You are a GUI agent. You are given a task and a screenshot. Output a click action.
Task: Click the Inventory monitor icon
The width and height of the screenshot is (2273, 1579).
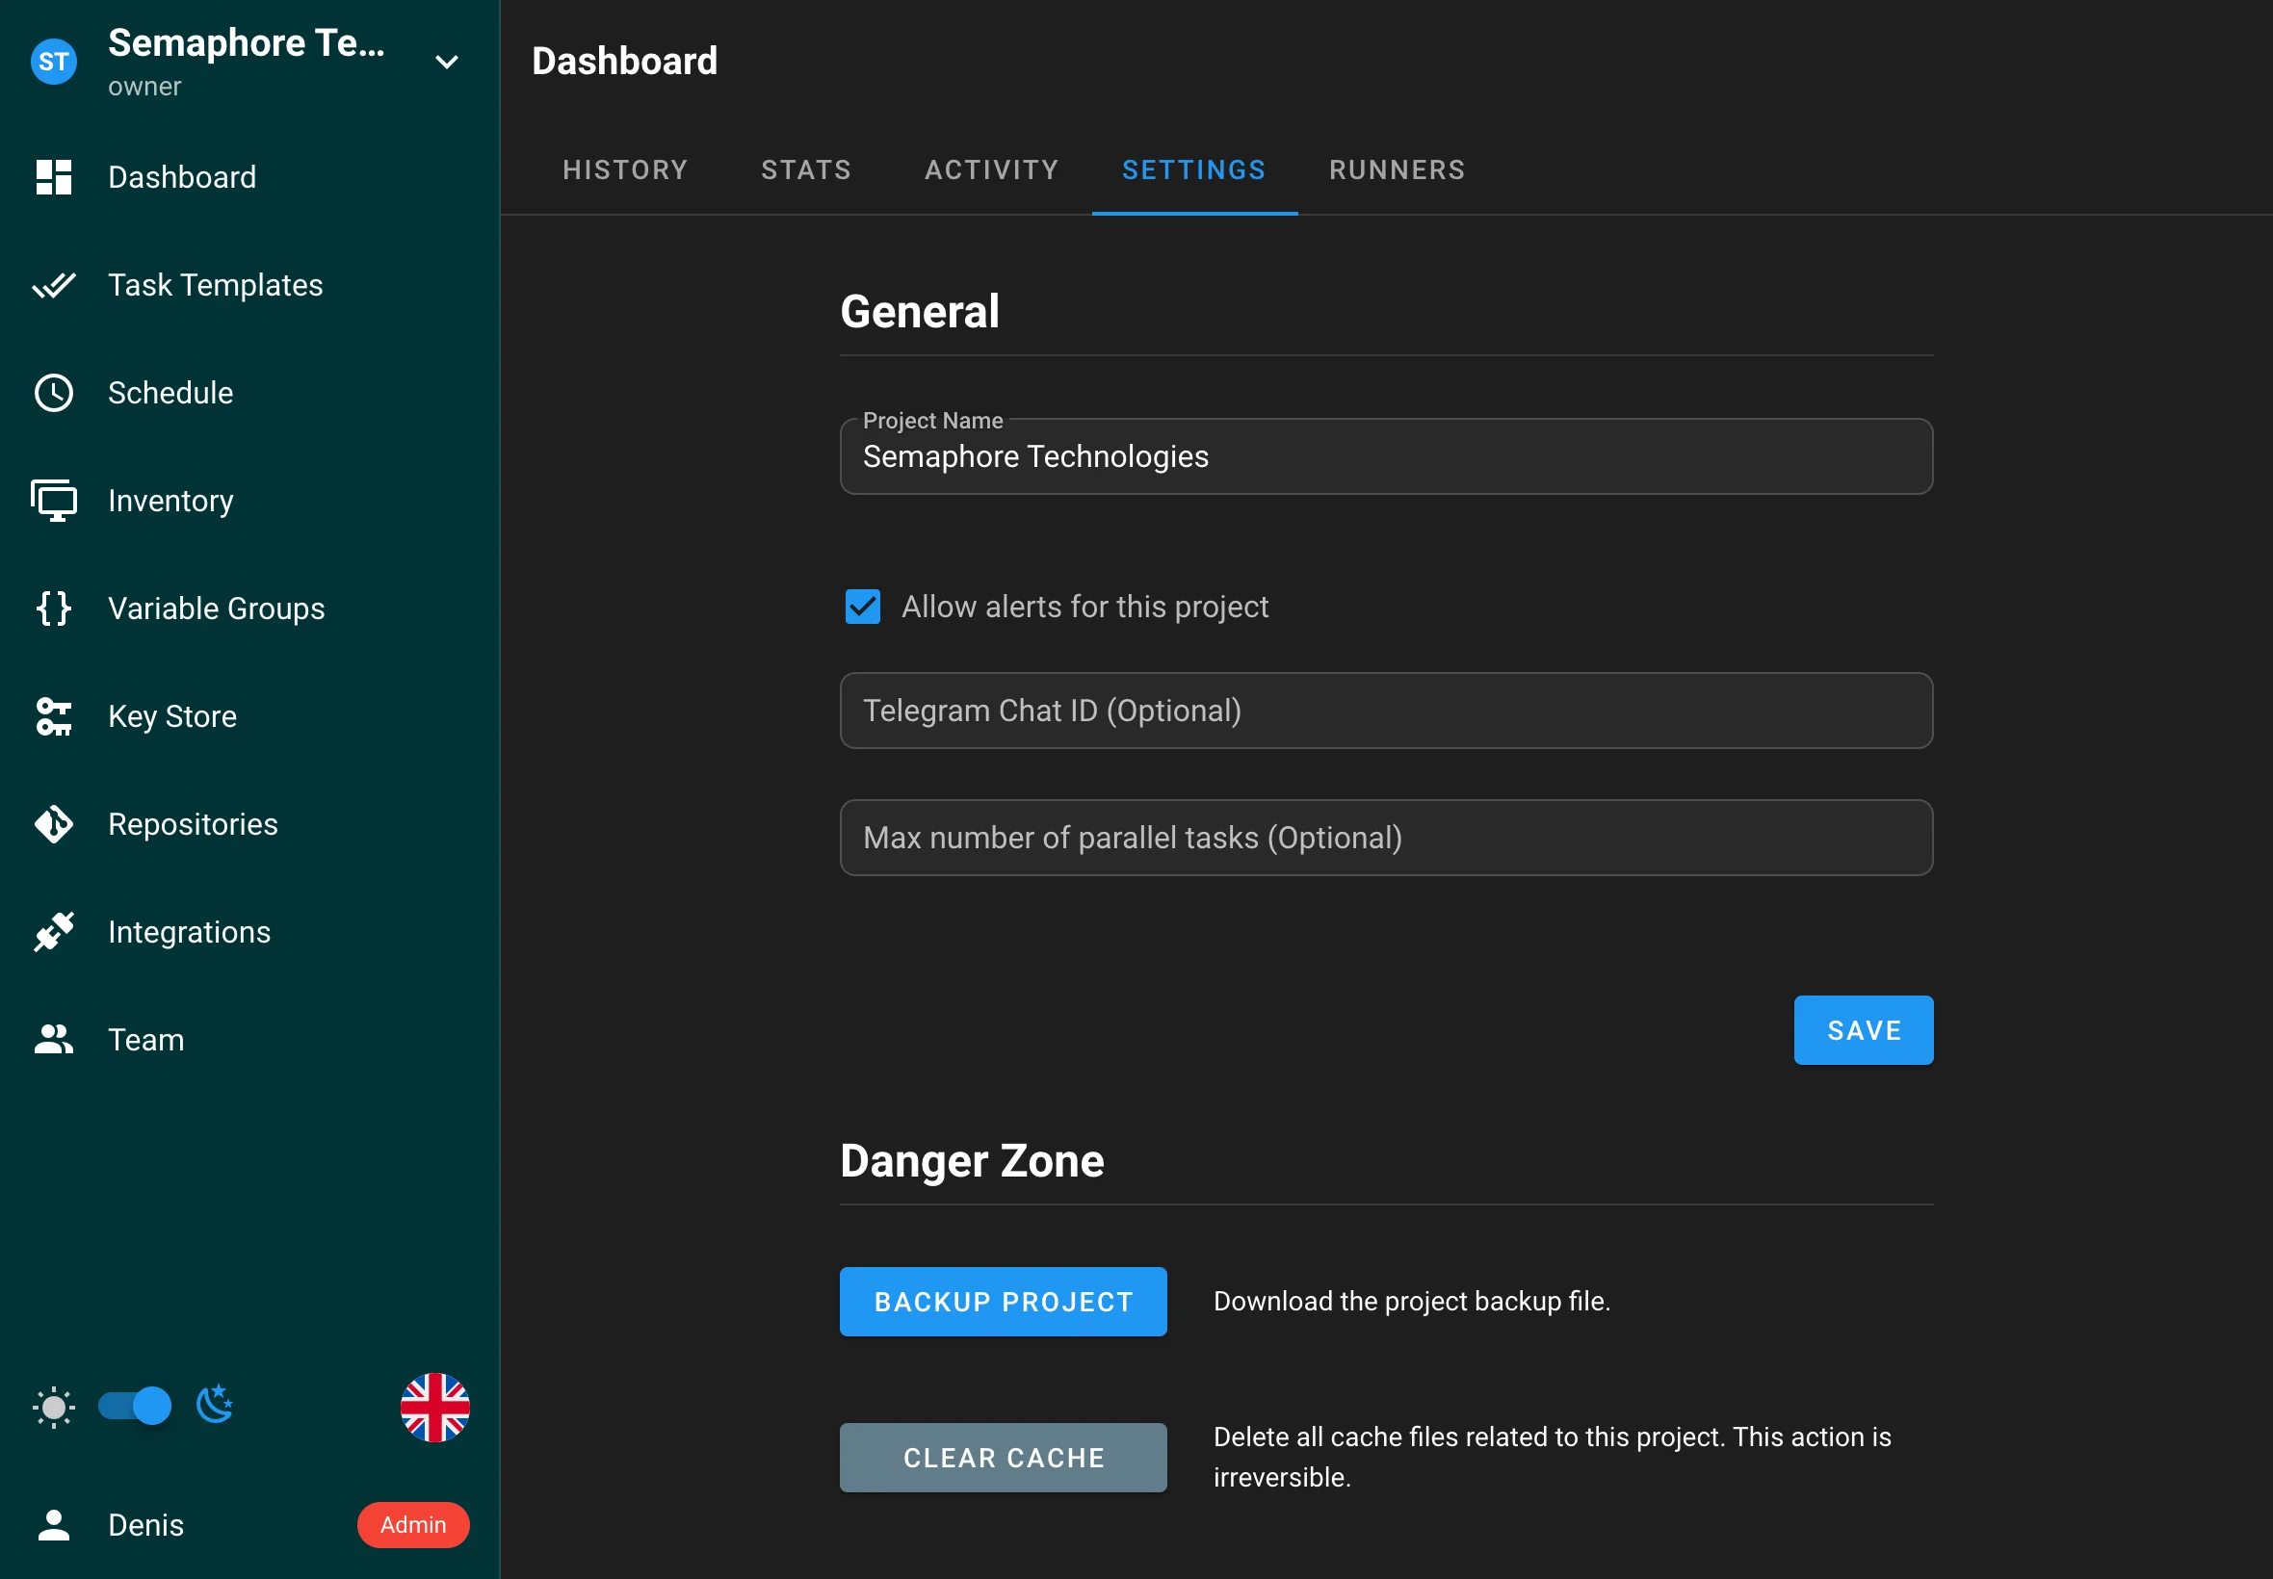(x=53, y=501)
